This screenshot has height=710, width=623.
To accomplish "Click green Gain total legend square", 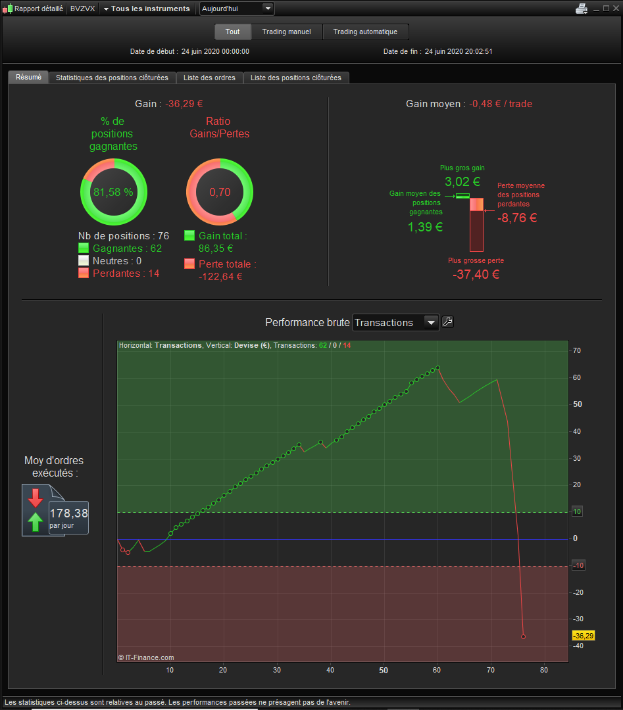I will point(189,235).
